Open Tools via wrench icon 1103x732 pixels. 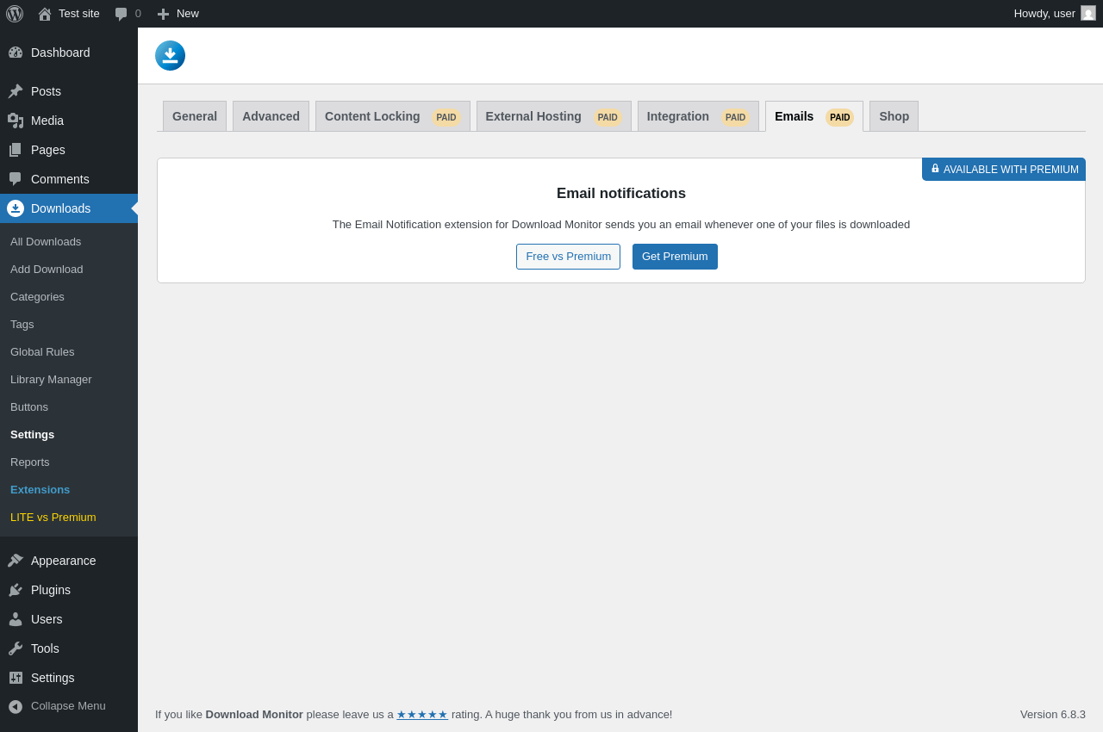pos(16,648)
